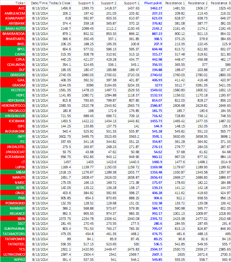Click the CIPLA row date 8/13/2014
Viewport: 231px width, 262px height.
[40, 59]
